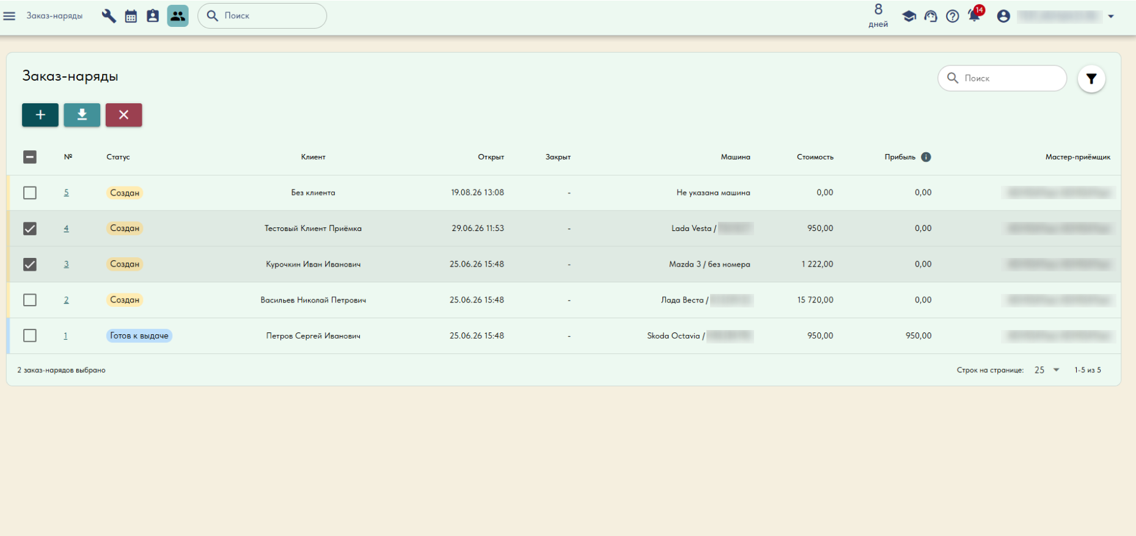
Task: Click the Готов к выдаче status badge
Action: (139, 336)
